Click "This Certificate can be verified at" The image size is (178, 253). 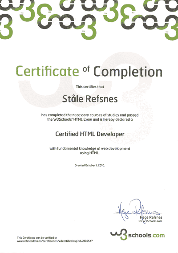coord(37,238)
